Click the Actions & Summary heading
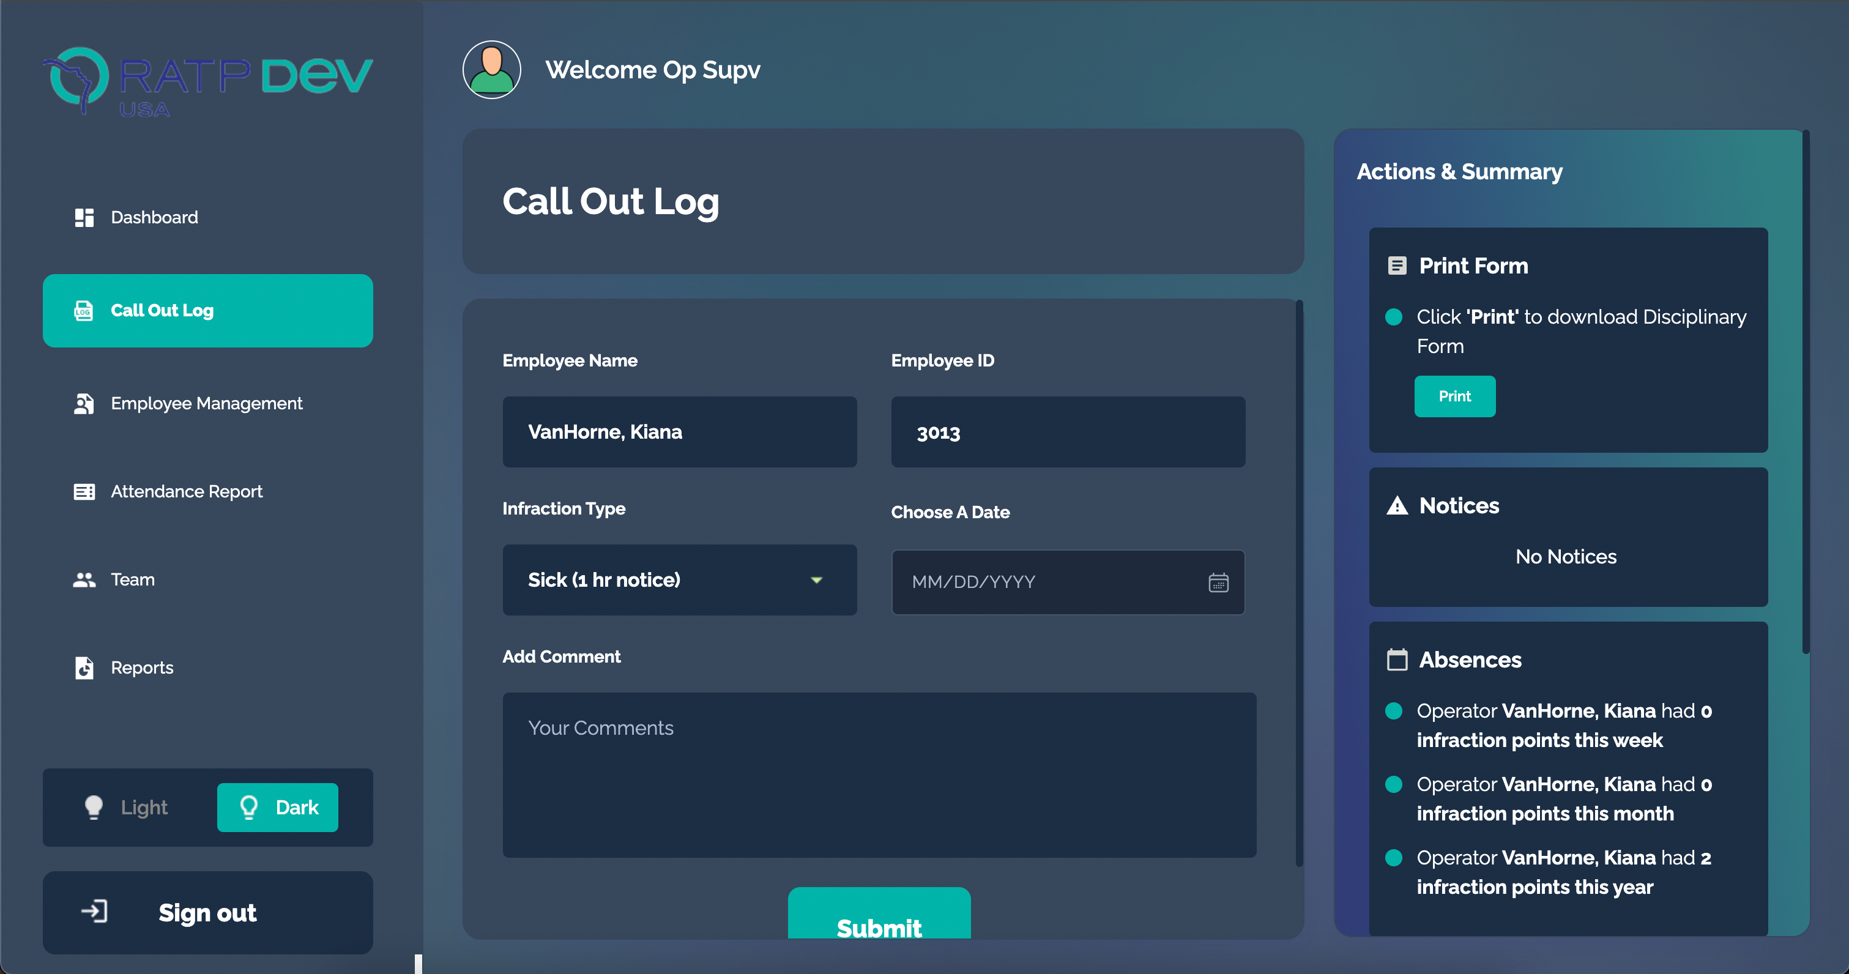The image size is (1849, 974). [1459, 171]
